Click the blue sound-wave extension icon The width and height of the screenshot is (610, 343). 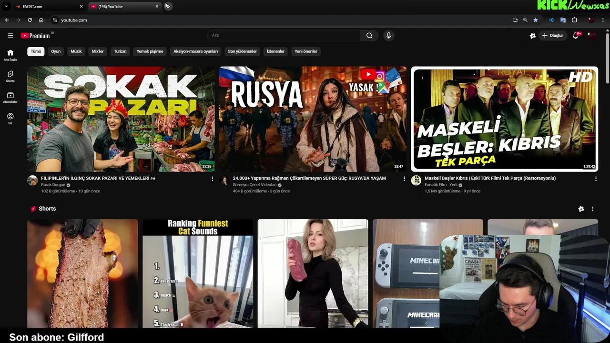click(551, 20)
